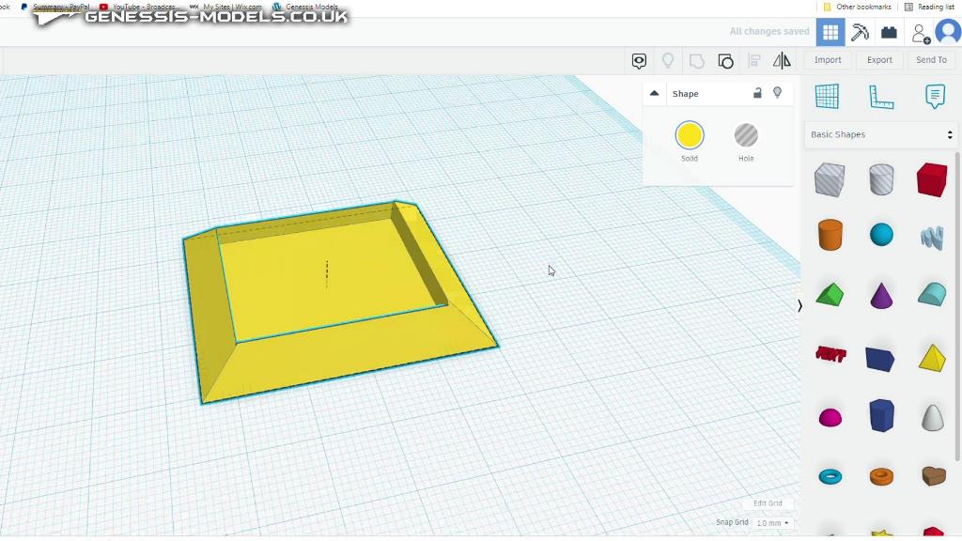This screenshot has height=541, width=962.
Task: Select the Workplane tool
Action: point(827,97)
